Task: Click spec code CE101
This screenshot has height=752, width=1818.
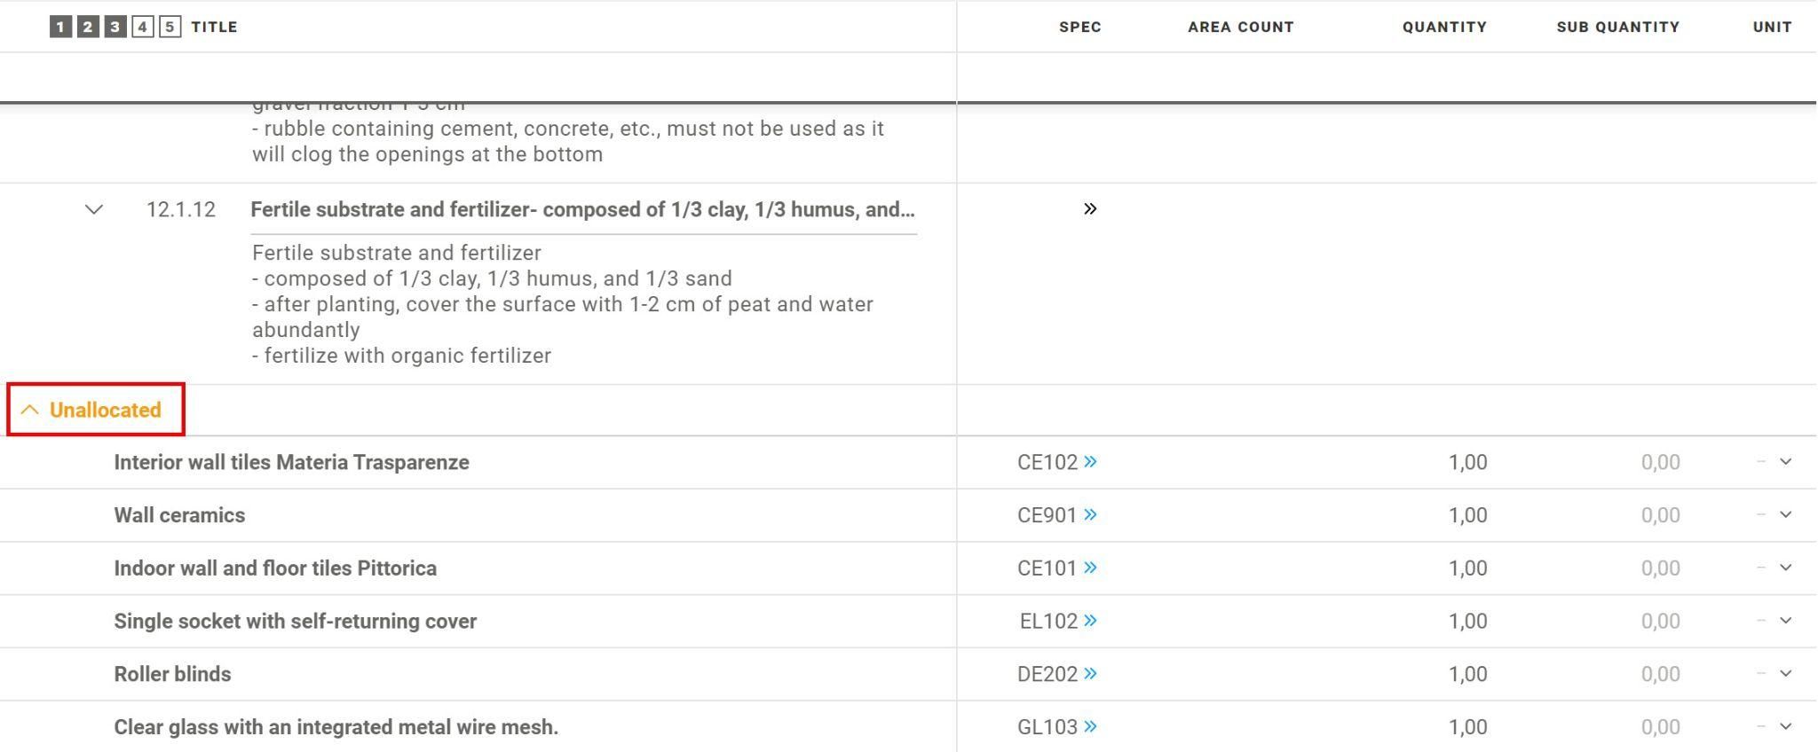Action: [1047, 568]
